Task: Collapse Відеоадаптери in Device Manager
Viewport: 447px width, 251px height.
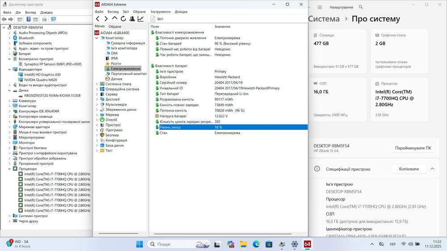Action: tap(9, 70)
